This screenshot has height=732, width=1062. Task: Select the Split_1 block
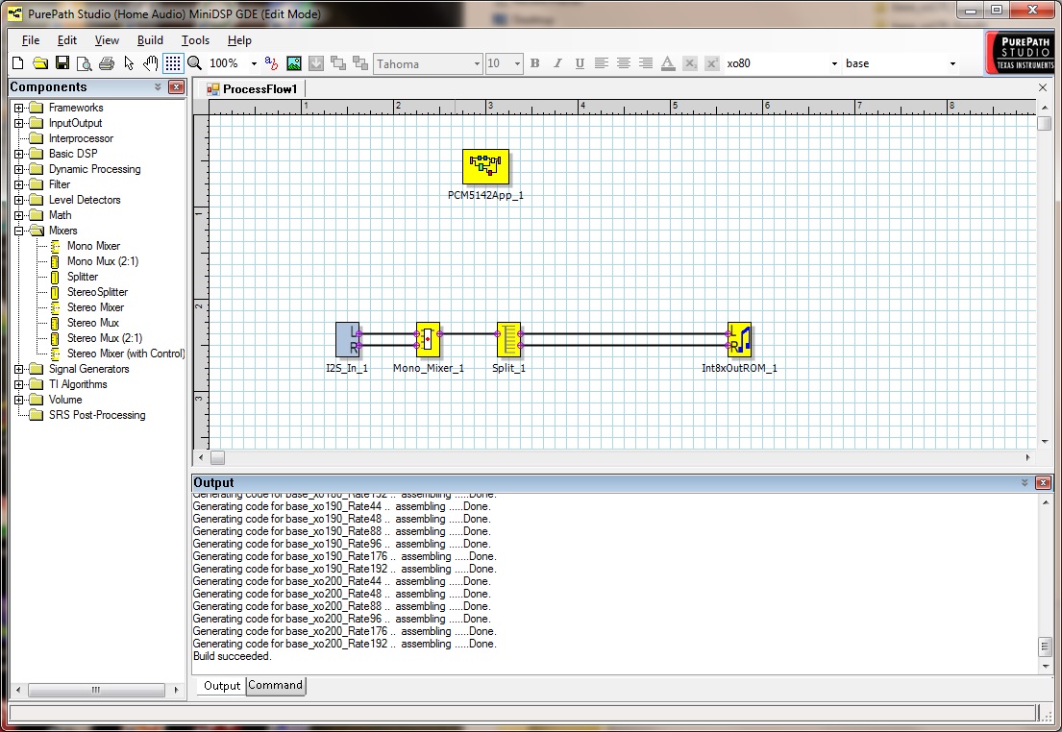point(508,340)
